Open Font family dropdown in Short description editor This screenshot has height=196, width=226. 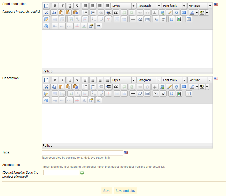tap(174, 6)
